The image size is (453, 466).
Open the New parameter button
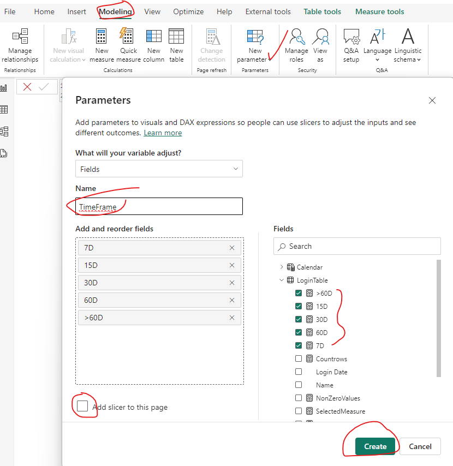tap(255, 45)
